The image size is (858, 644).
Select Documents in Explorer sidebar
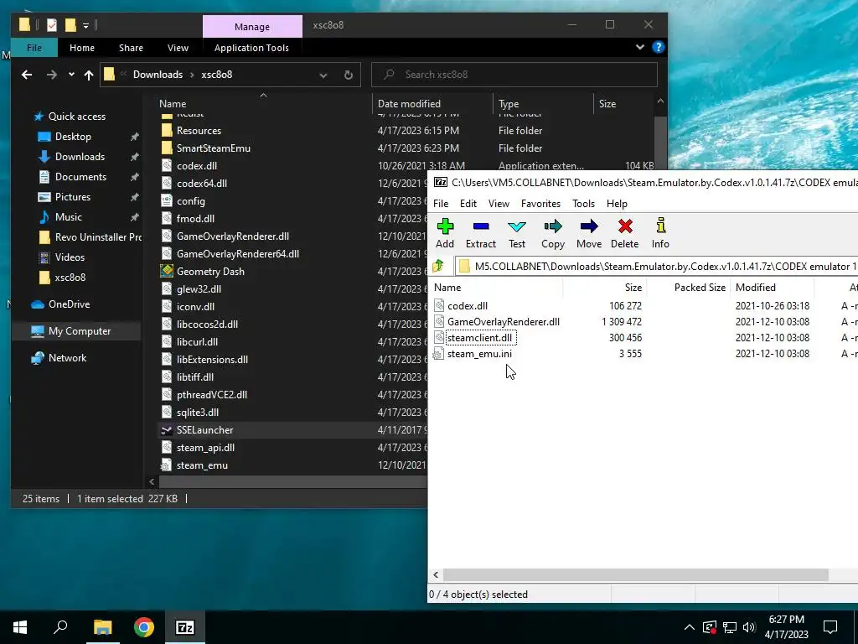pos(80,177)
